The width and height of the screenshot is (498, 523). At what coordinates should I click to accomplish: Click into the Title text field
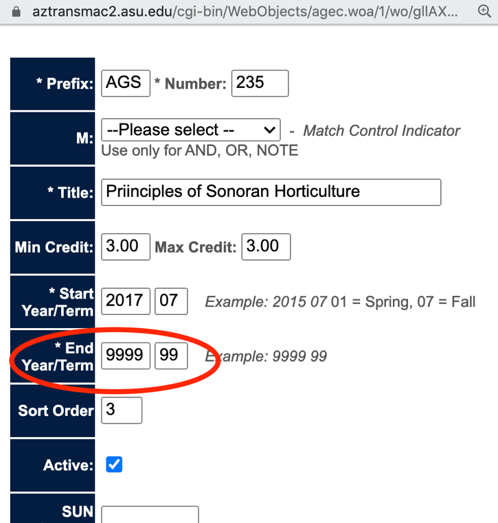[271, 191]
